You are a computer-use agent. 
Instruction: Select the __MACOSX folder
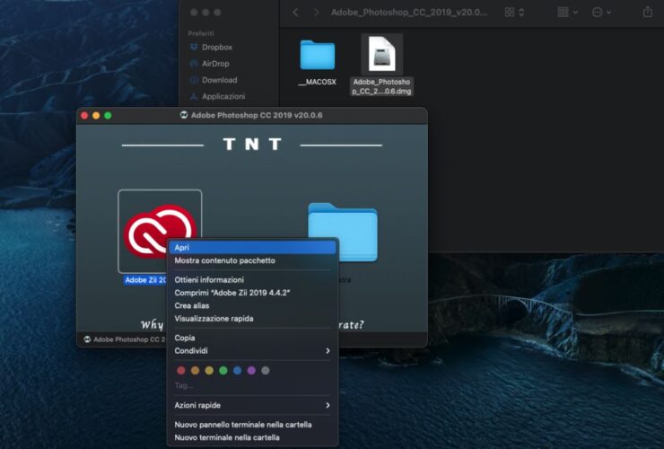[317, 56]
